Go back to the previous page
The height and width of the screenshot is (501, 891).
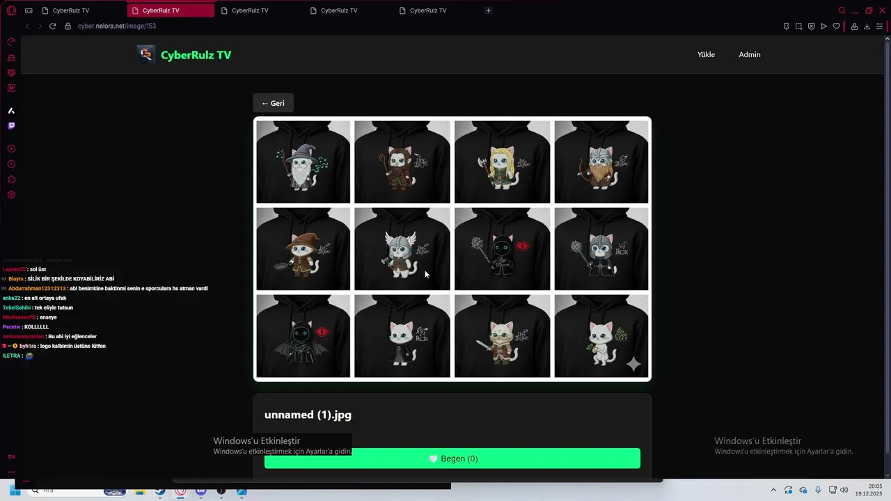28,26
